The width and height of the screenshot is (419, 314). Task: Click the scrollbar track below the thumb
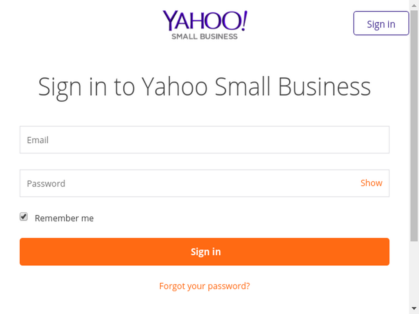(x=414, y=272)
